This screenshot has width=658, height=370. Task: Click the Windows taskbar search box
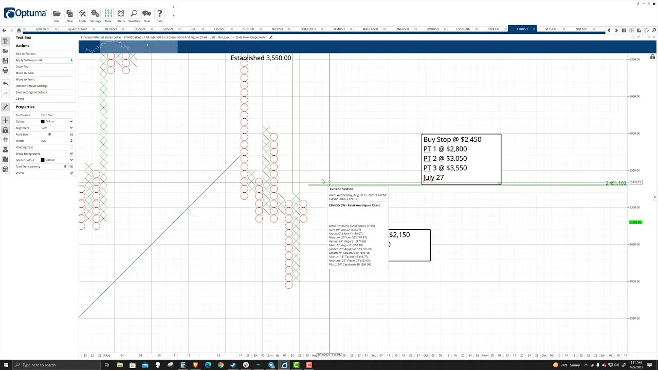[58, 365]
